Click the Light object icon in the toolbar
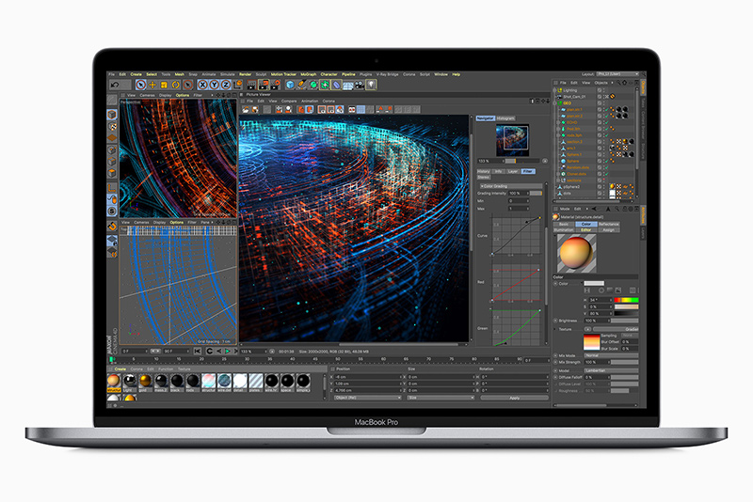Viewport: 753px width, 502px height. 373,85
